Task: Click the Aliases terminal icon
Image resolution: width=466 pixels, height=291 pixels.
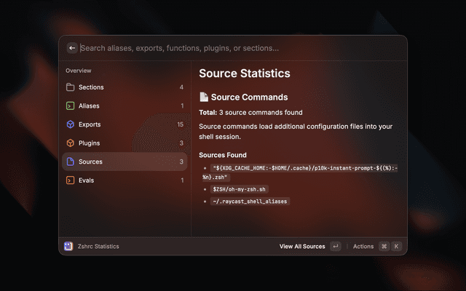Action: (x=71, y=105)
